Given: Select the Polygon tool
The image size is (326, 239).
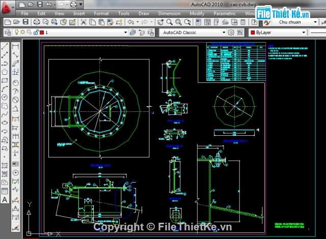Looking at the screenshot, I should pos(5,72).
